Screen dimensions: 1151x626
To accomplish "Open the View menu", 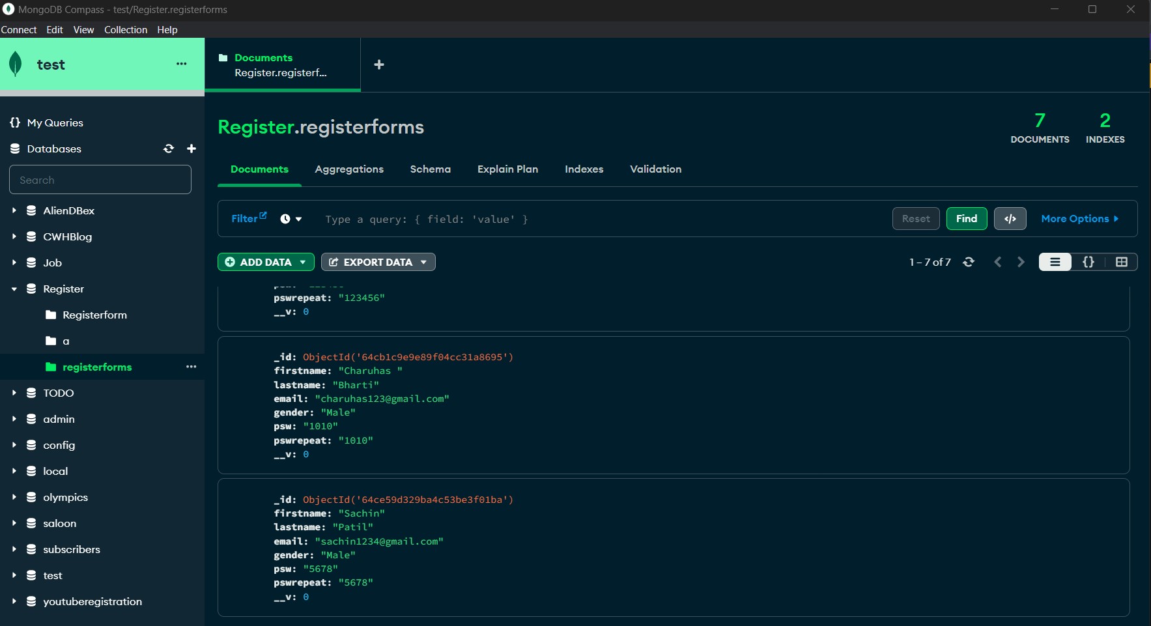I will pos(83,30).
